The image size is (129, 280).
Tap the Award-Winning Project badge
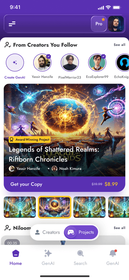coord(30,140)
